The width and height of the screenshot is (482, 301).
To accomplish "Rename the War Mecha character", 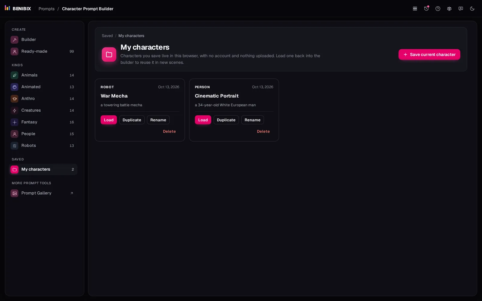I will click(x=158, y=120).
